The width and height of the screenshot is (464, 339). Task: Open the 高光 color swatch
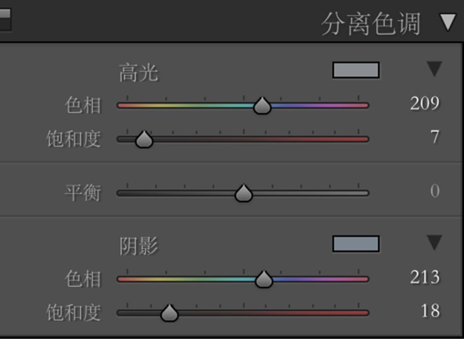point(356,70)
